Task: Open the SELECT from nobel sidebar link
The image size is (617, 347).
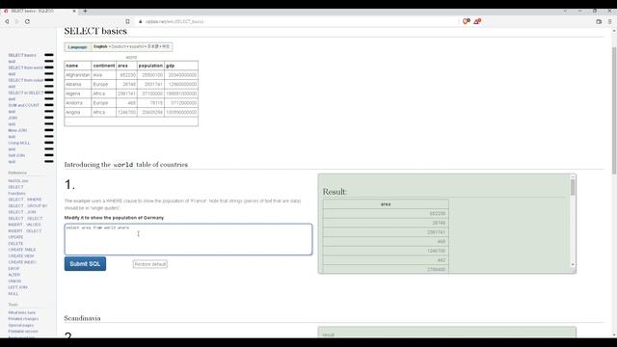Action: [26, 80]
